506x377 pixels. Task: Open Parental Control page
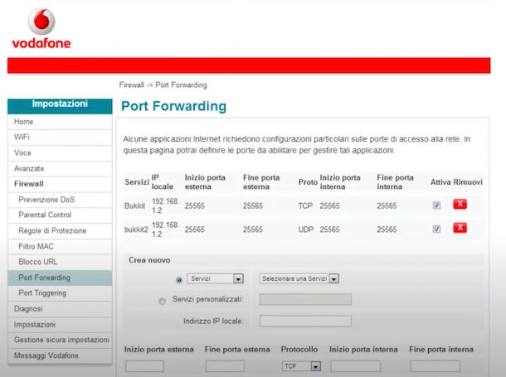coord(46,215)
